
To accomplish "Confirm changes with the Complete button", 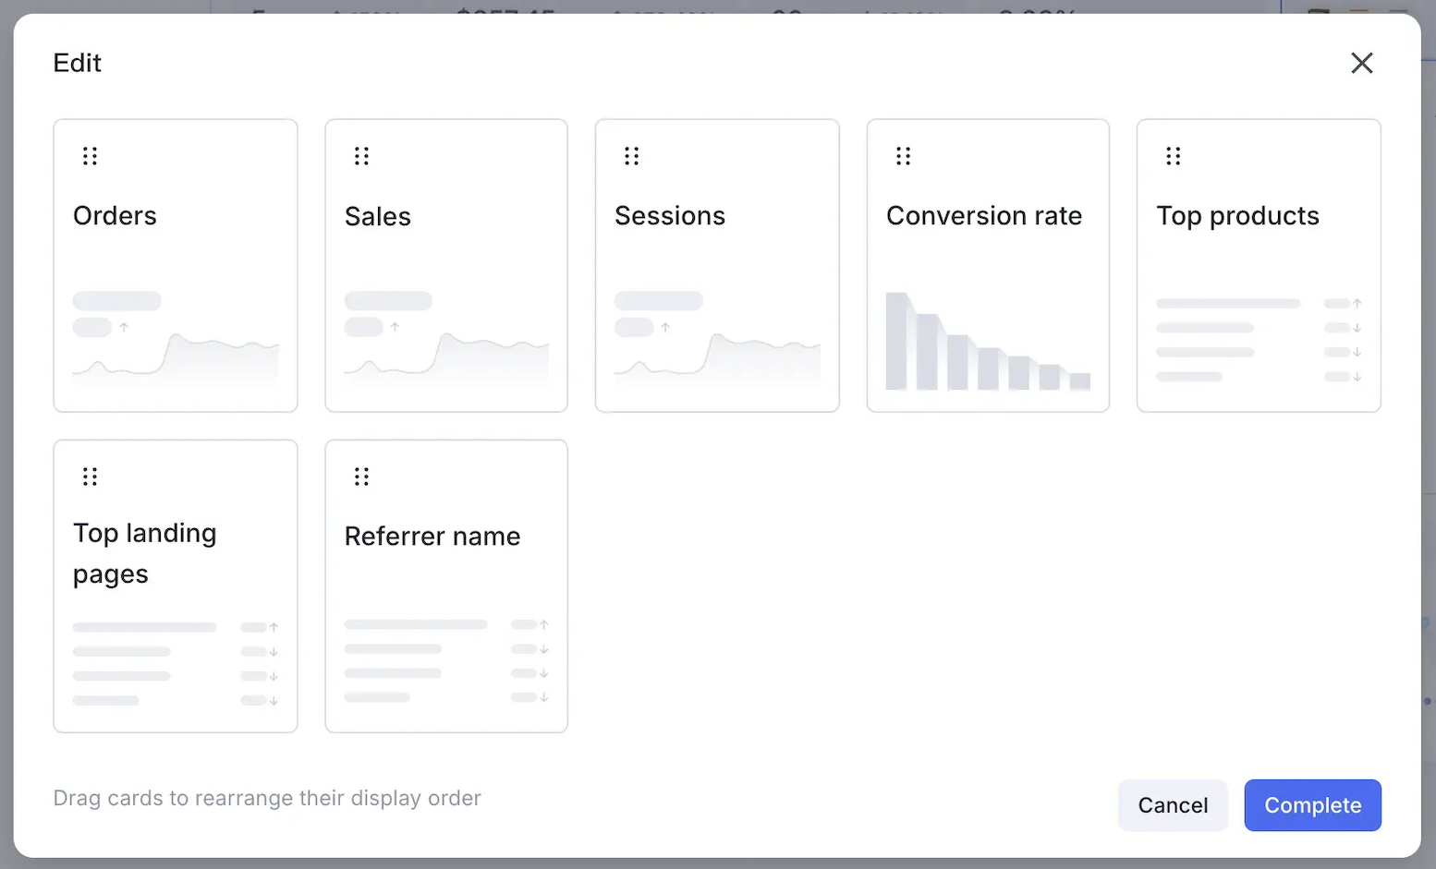I will click(x=1312, y=805).
